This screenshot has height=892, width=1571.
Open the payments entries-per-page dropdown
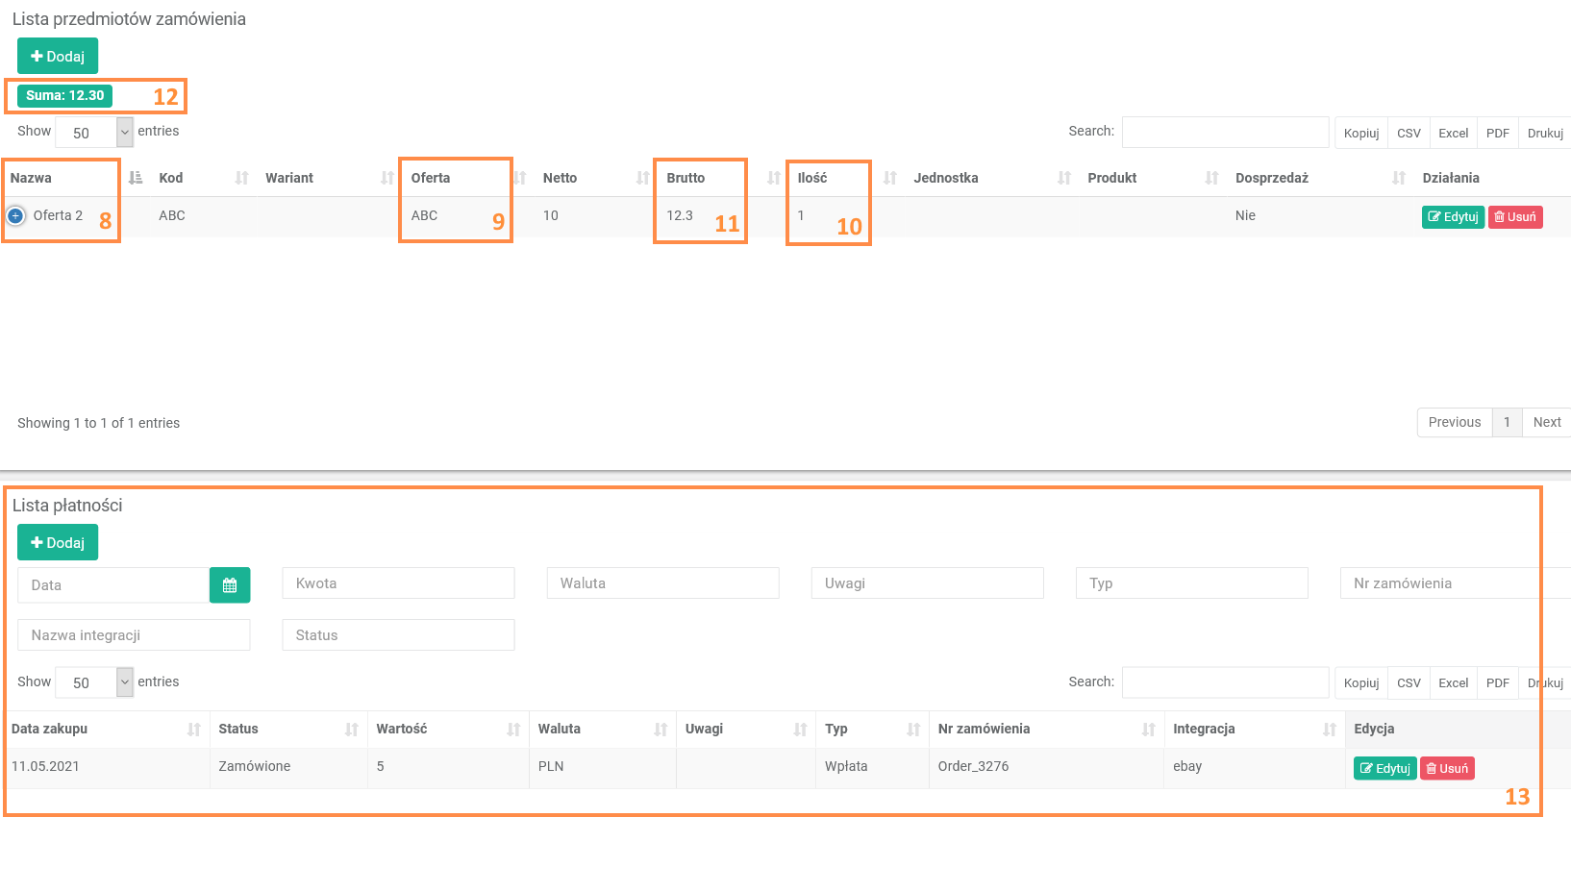(x=94, y=682)
